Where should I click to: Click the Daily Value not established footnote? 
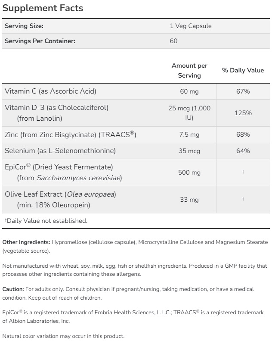(x=46, y=221)
